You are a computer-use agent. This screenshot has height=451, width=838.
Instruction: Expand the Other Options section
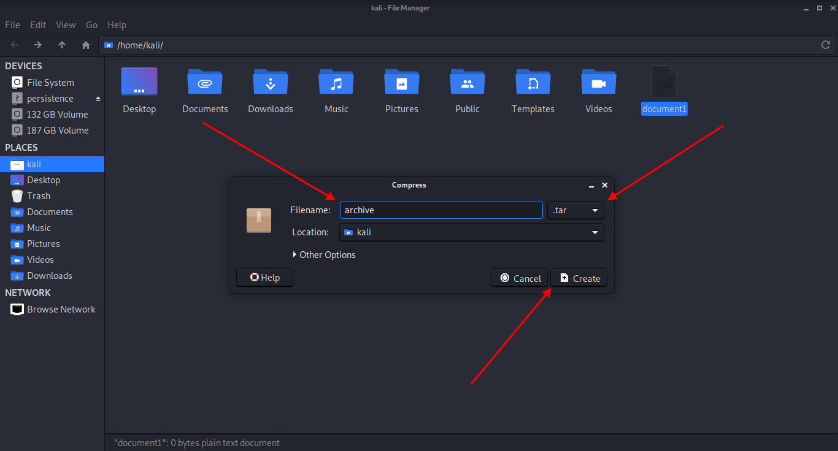point(324,255)
